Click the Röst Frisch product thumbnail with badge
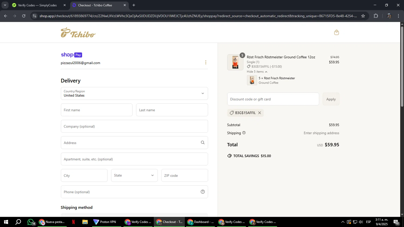This screenshot has width=404, height=227. pyautogui.click(x=235, y=62)
